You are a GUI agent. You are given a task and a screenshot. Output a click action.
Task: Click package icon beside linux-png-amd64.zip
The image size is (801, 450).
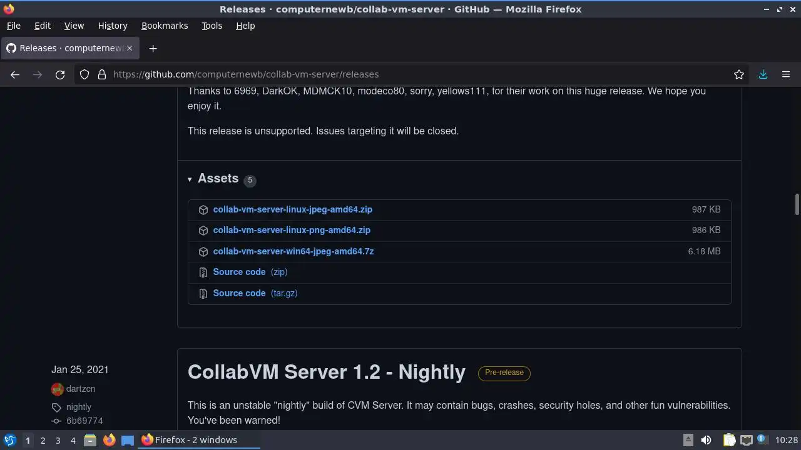[x=203, y=231]
